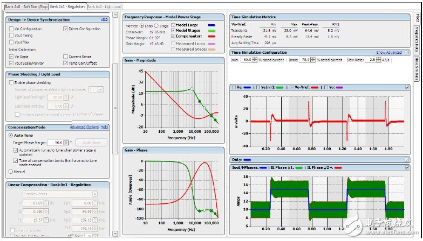The height and width of the screenshot is (241, 423).
Task: Open the light load phases count dropdown
Action: 93,89
